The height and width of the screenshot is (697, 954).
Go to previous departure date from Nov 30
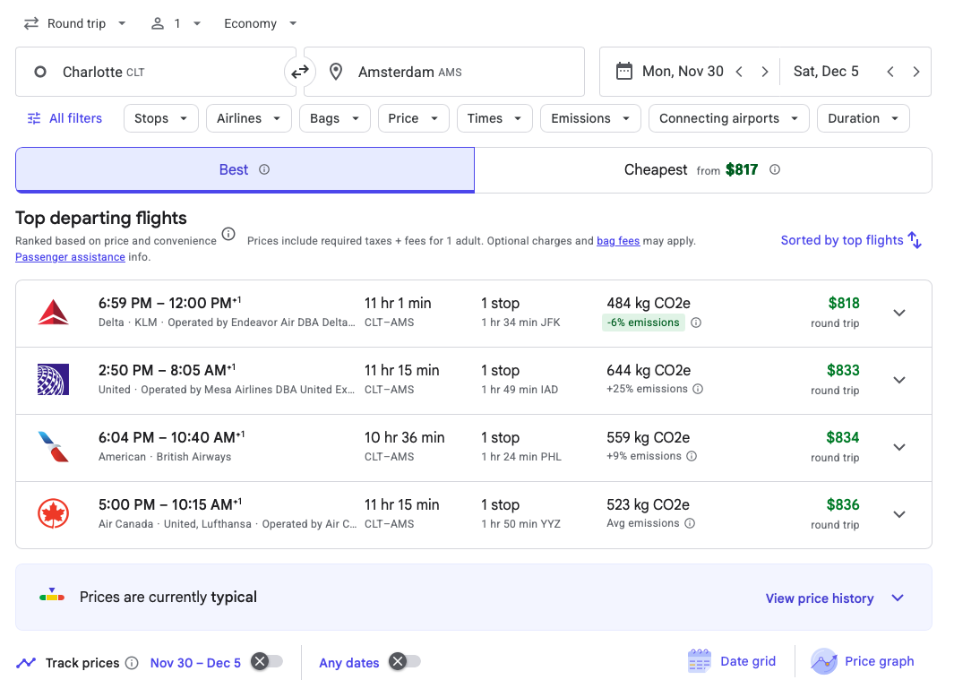(739, 71)
